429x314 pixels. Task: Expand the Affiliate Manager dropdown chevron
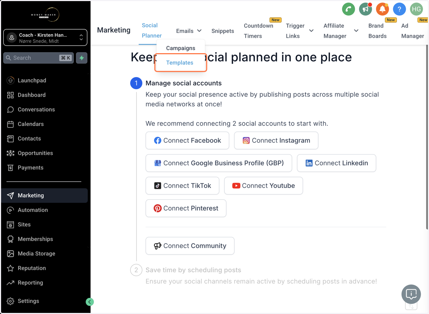point(356,31)
